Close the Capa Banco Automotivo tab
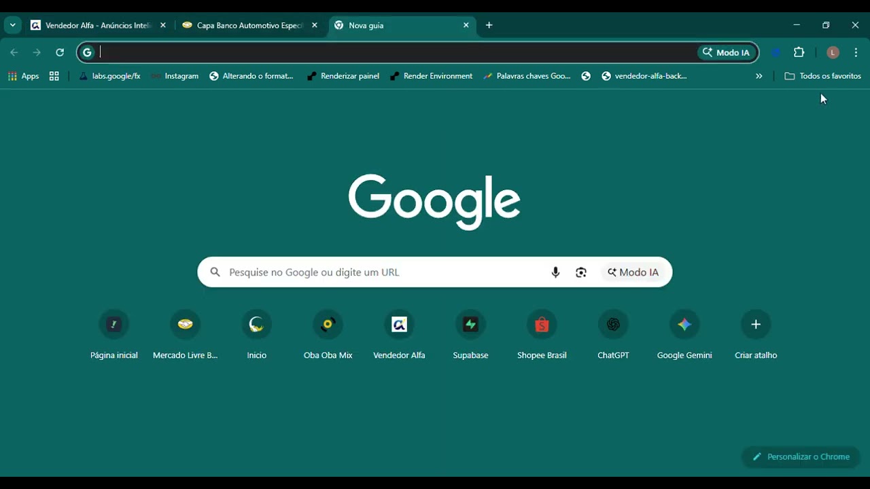The image size is (870, 489). 315,25
